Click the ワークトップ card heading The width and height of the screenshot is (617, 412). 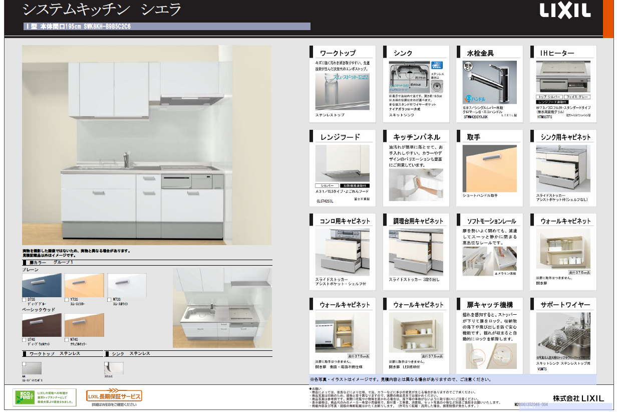point(338,53)
